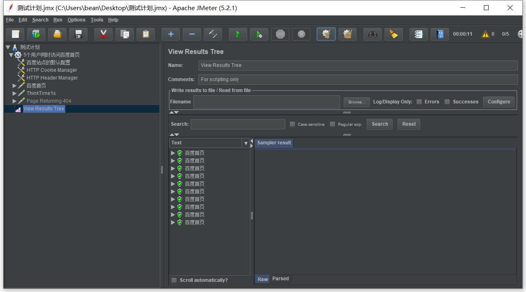Click the Name input field
526x292 pixels.
(x=358, y=65)
